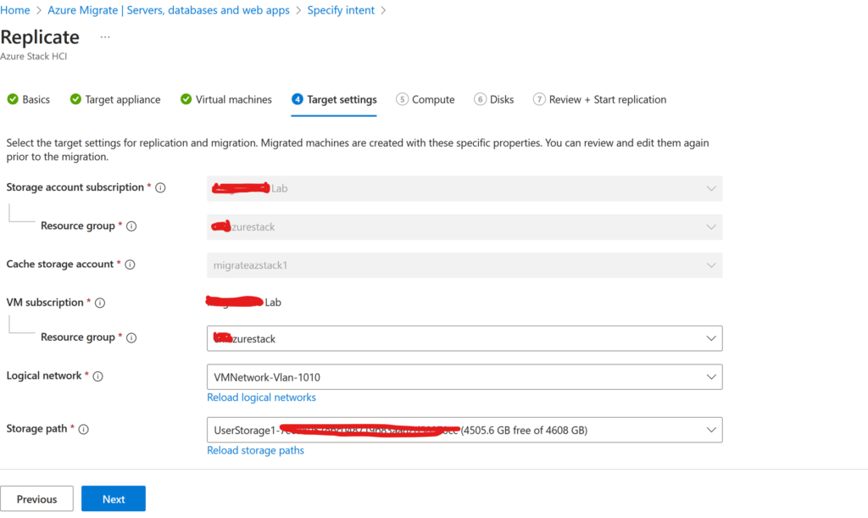Viewport: 868px width, 518px height.
Task: Click Reload logical networks link
Action: [x=261, y=398]
